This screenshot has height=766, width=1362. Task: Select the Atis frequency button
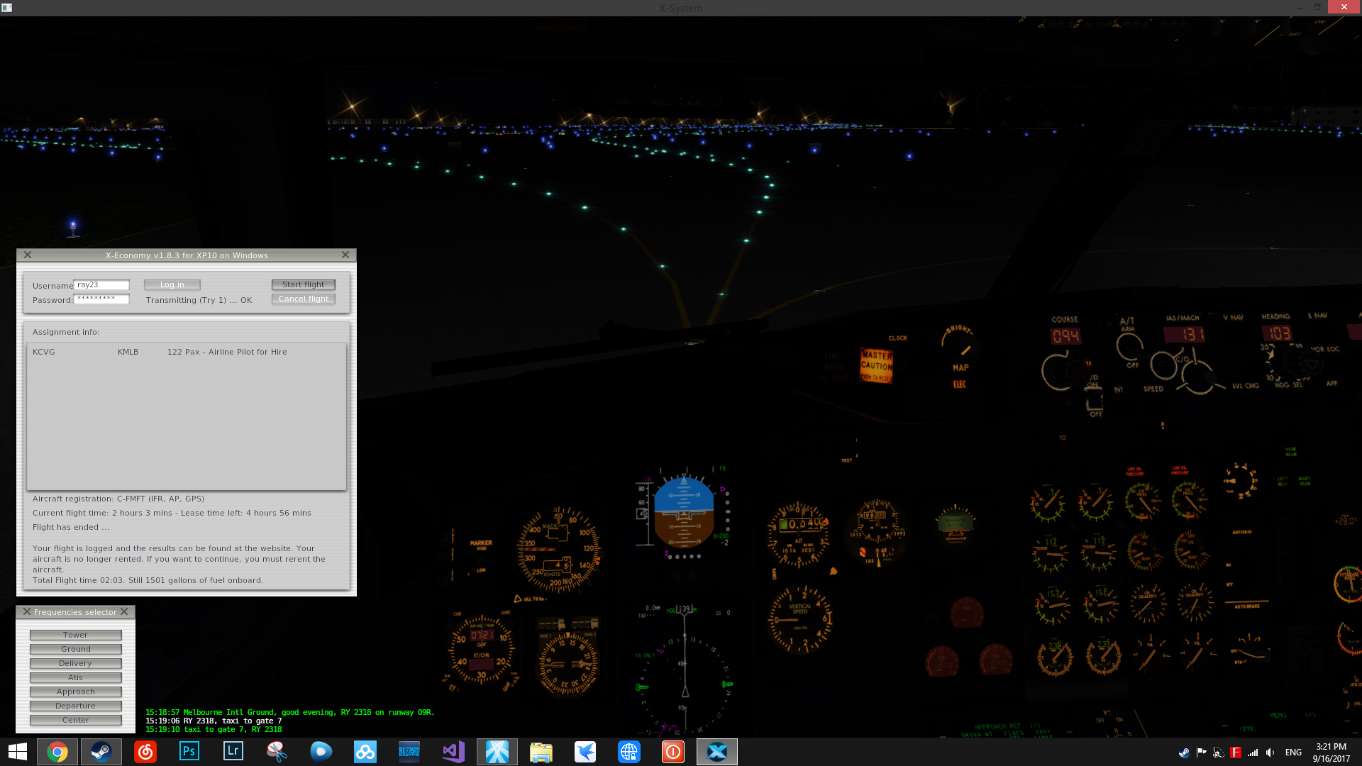pos(74,677)
